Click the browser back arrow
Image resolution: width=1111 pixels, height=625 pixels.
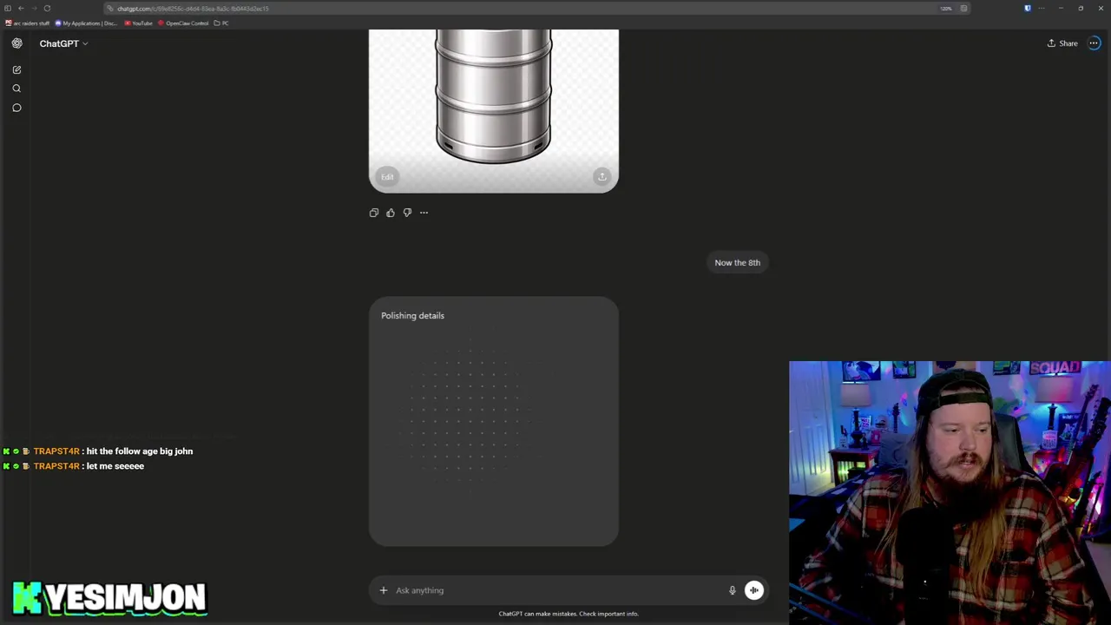[22, 9]
